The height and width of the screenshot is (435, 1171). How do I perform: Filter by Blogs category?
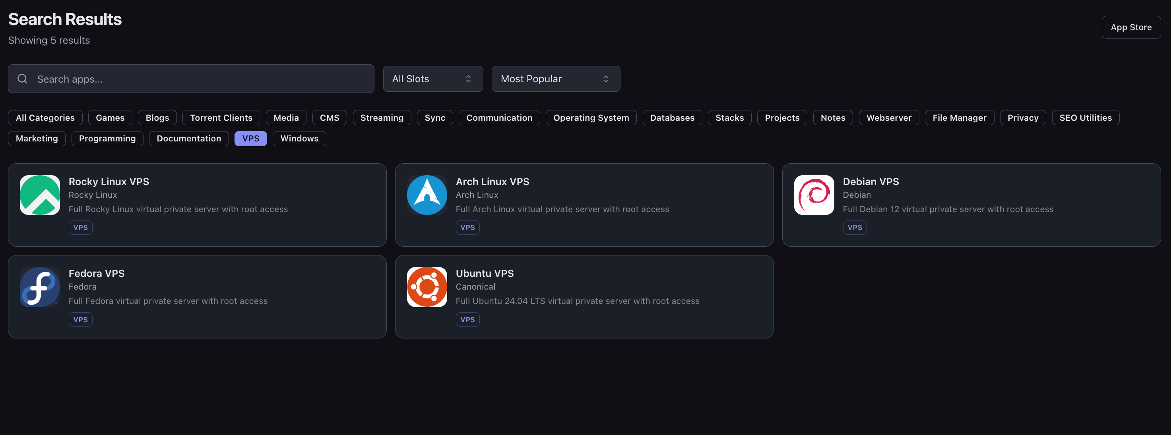(x=157, y=118)
